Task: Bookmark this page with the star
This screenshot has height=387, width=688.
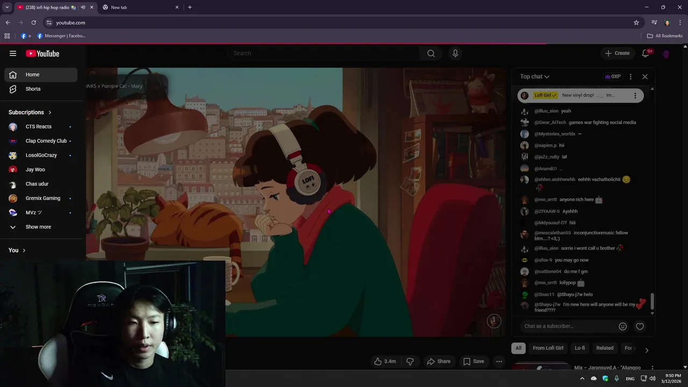Action: click(x=636, y=23)
